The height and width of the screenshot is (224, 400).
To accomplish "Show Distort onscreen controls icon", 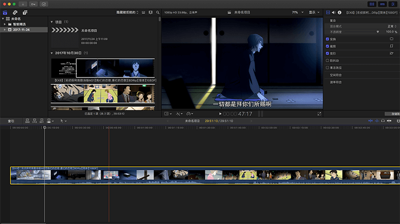I will [x=391, y=53].
